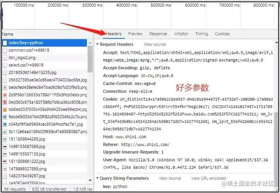
Task: Click View source beside Request Headers
Action: 155,44
